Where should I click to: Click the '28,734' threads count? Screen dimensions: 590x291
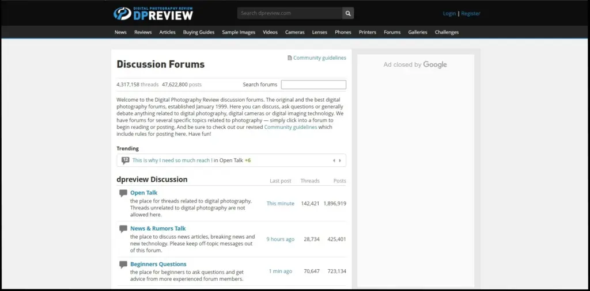pos(312,239)
